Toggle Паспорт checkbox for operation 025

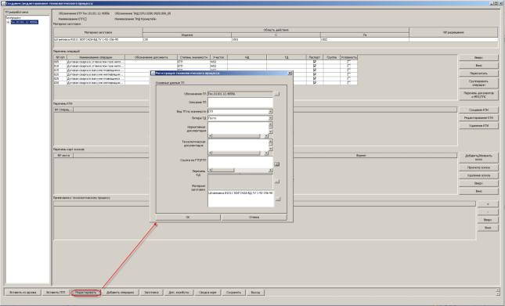click(x=314, y=78)
